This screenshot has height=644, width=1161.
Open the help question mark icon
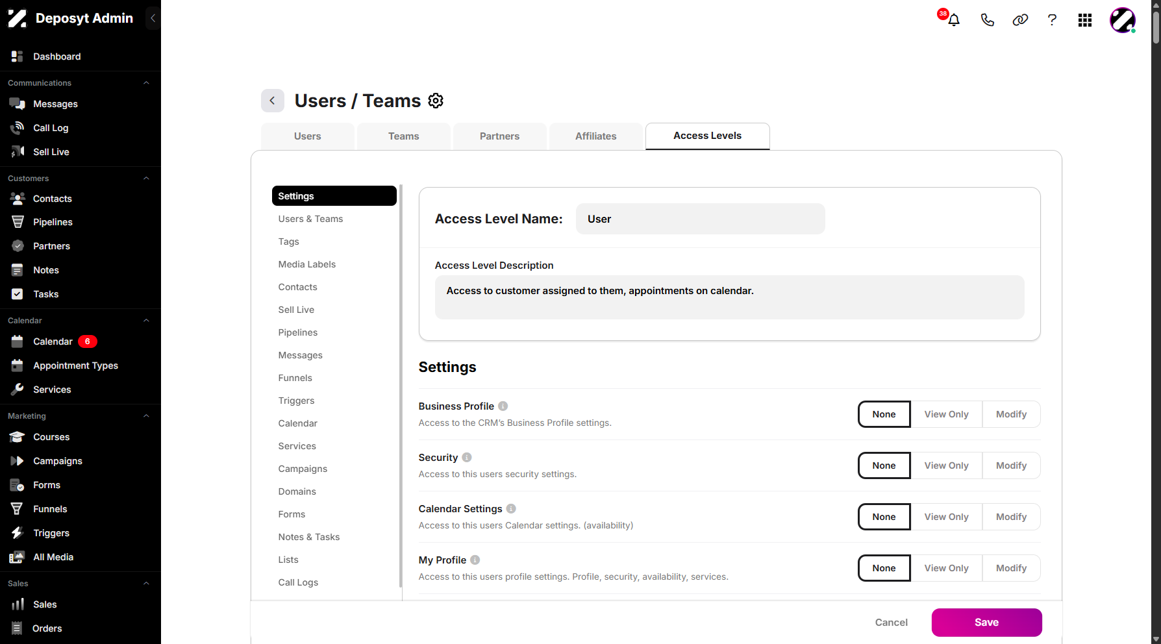point(1052,20)
